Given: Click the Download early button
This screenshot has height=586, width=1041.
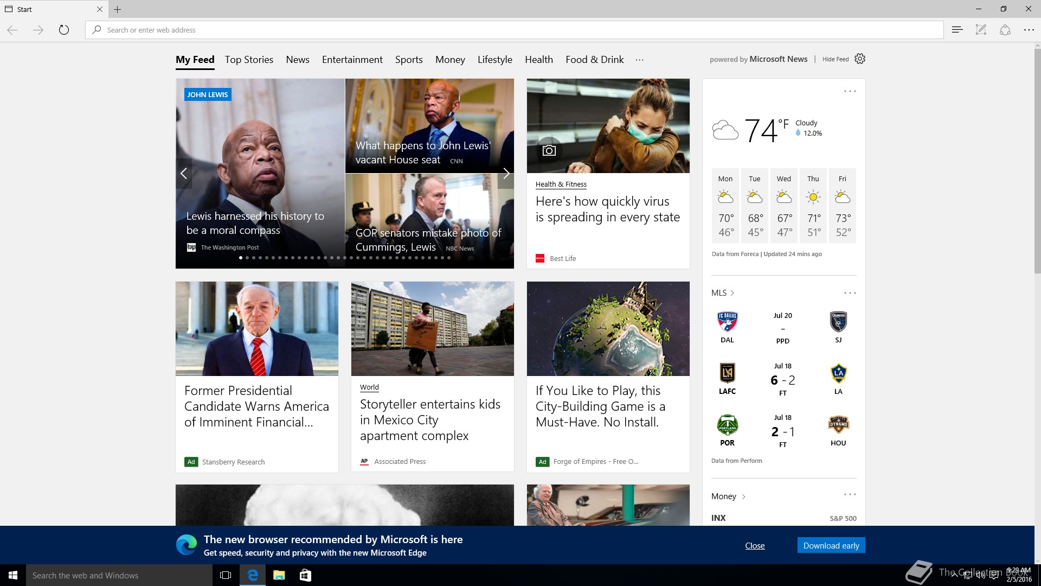Looking at the screenshot, I should (831, 545).
